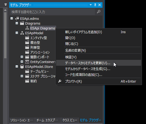Collapse the Diagrams node
This screenshot has width=146, height=124.
(17, 23)
